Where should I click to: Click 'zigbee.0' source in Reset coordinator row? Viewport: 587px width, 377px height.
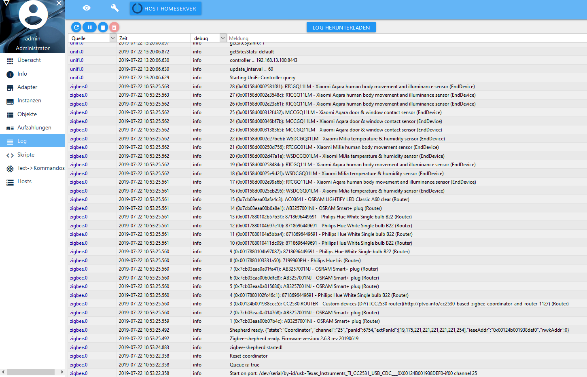tap(78, 356)
